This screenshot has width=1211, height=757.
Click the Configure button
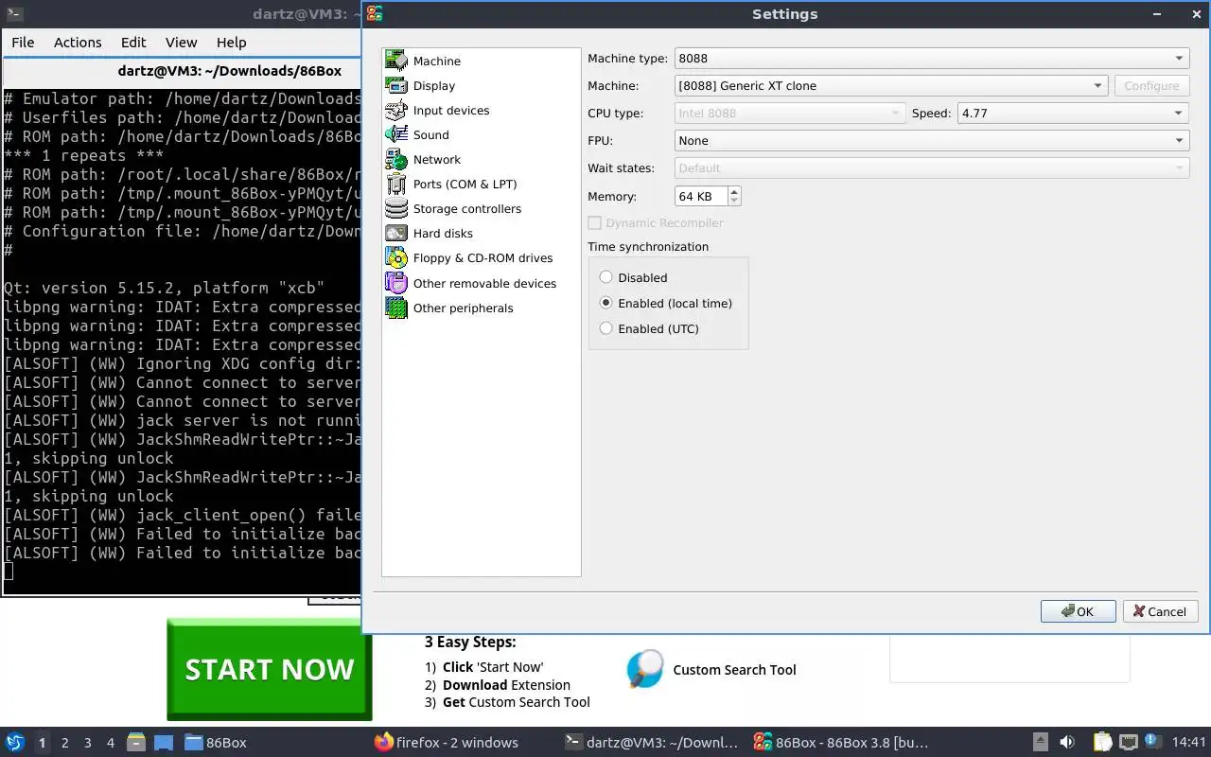(x=1151, y=85)
